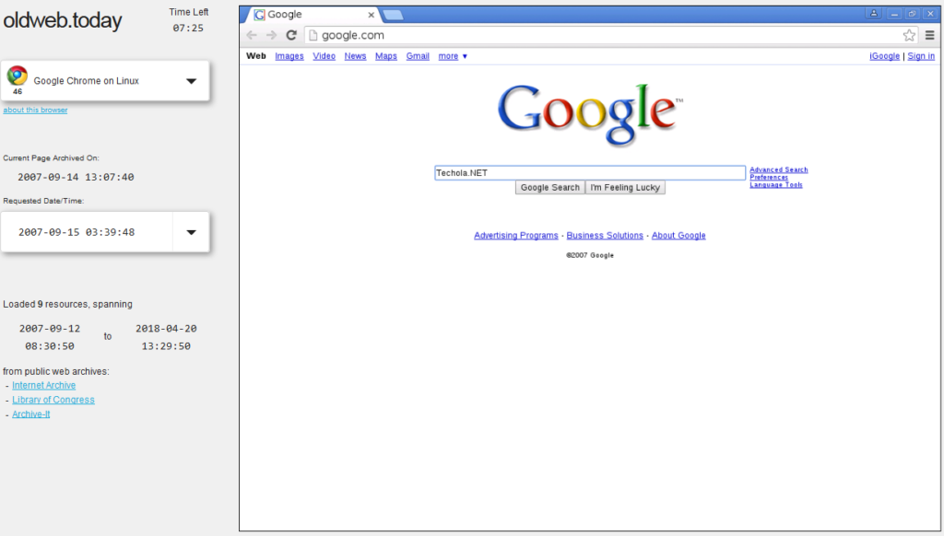Image resolution: width=944 pixels, height=536 pixels.
Task: Click the page icon in the address bar
Action: (313, 36)
